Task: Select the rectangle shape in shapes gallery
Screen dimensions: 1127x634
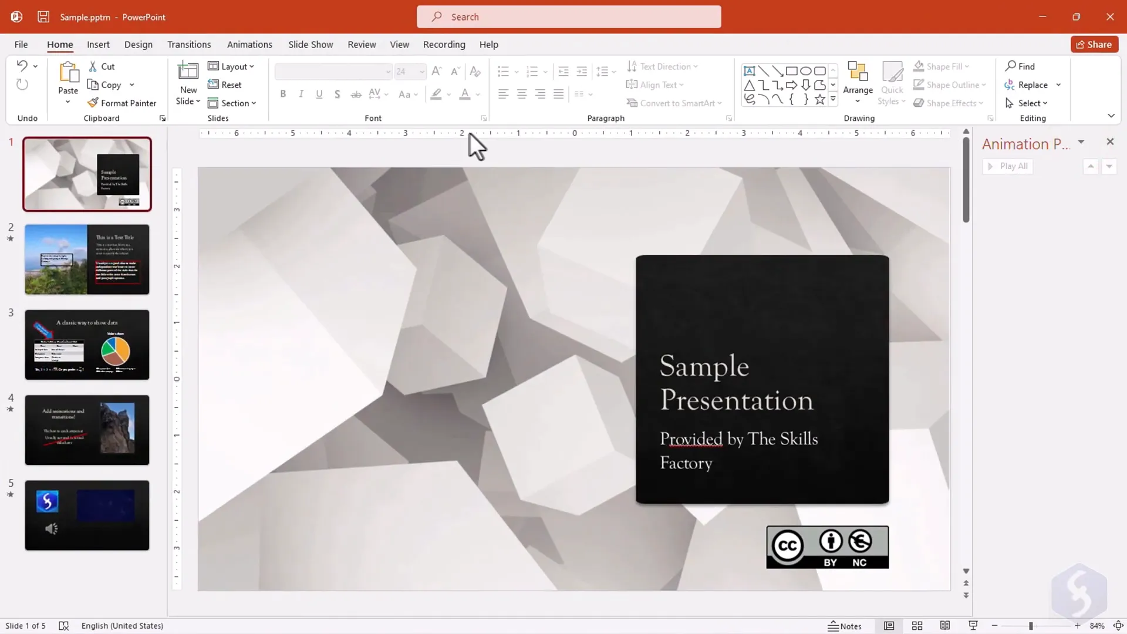Action: 791,71
